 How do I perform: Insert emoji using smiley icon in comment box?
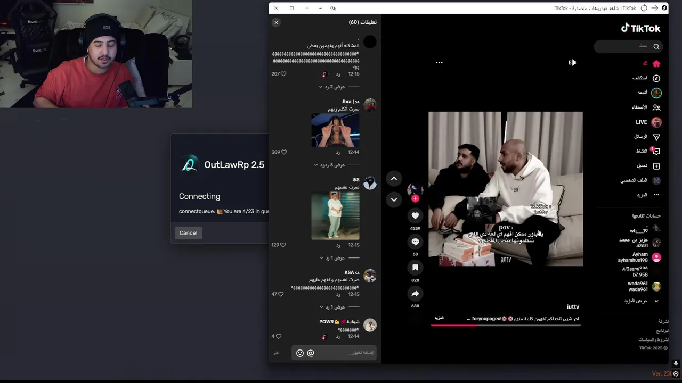coord(299,353)
